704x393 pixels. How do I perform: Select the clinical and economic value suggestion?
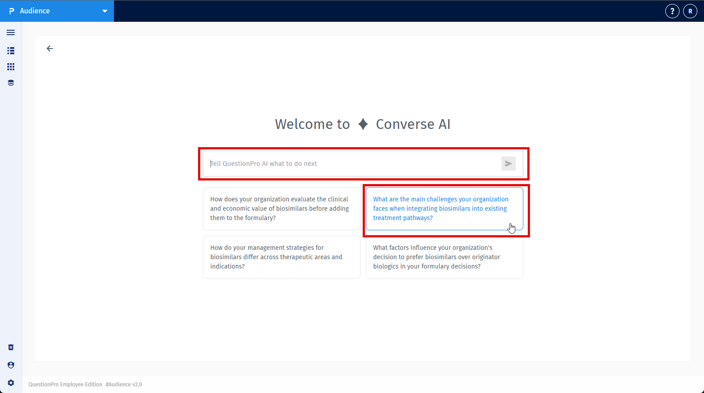282,209
